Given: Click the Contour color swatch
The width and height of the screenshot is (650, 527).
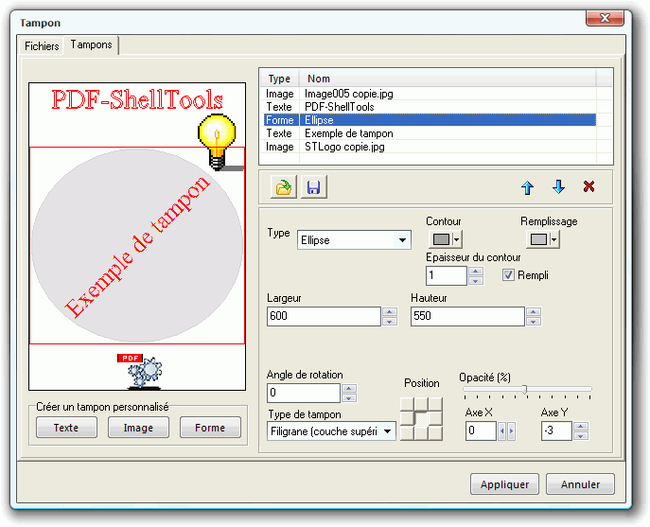Looking at the screenshot, I should pyautogui.click(x=441, y=239).
